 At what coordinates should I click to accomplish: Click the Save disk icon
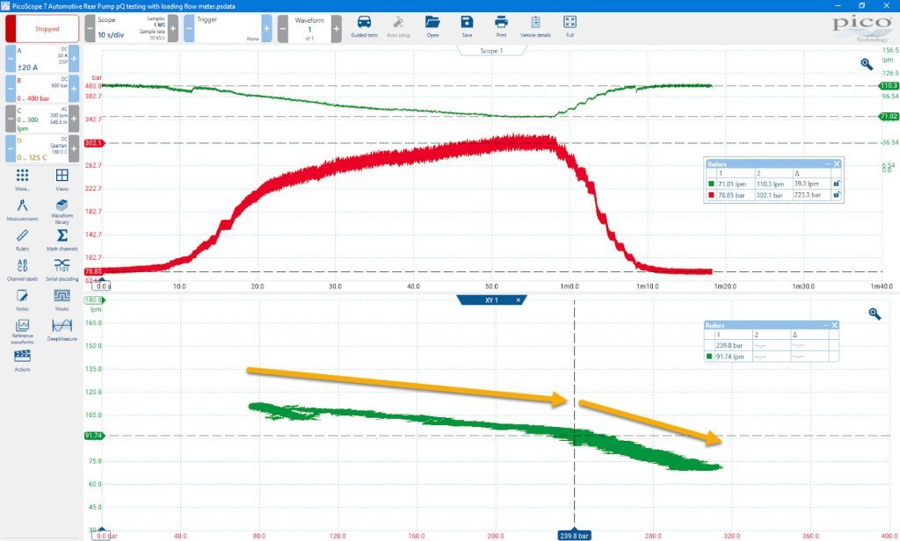(467, 27)
